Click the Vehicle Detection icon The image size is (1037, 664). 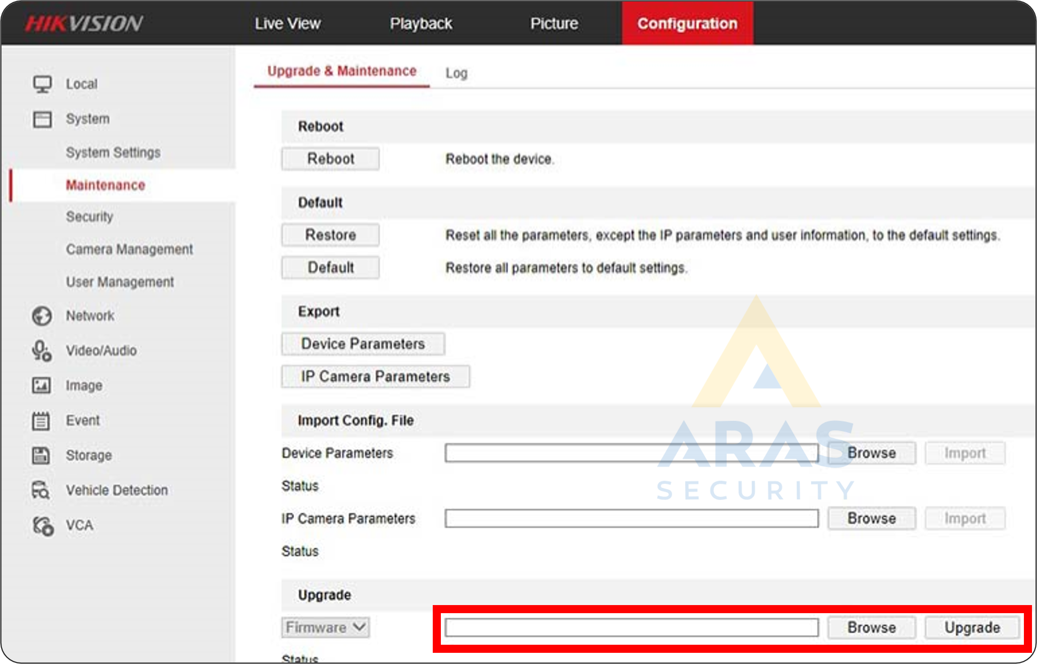click(41, 490)
